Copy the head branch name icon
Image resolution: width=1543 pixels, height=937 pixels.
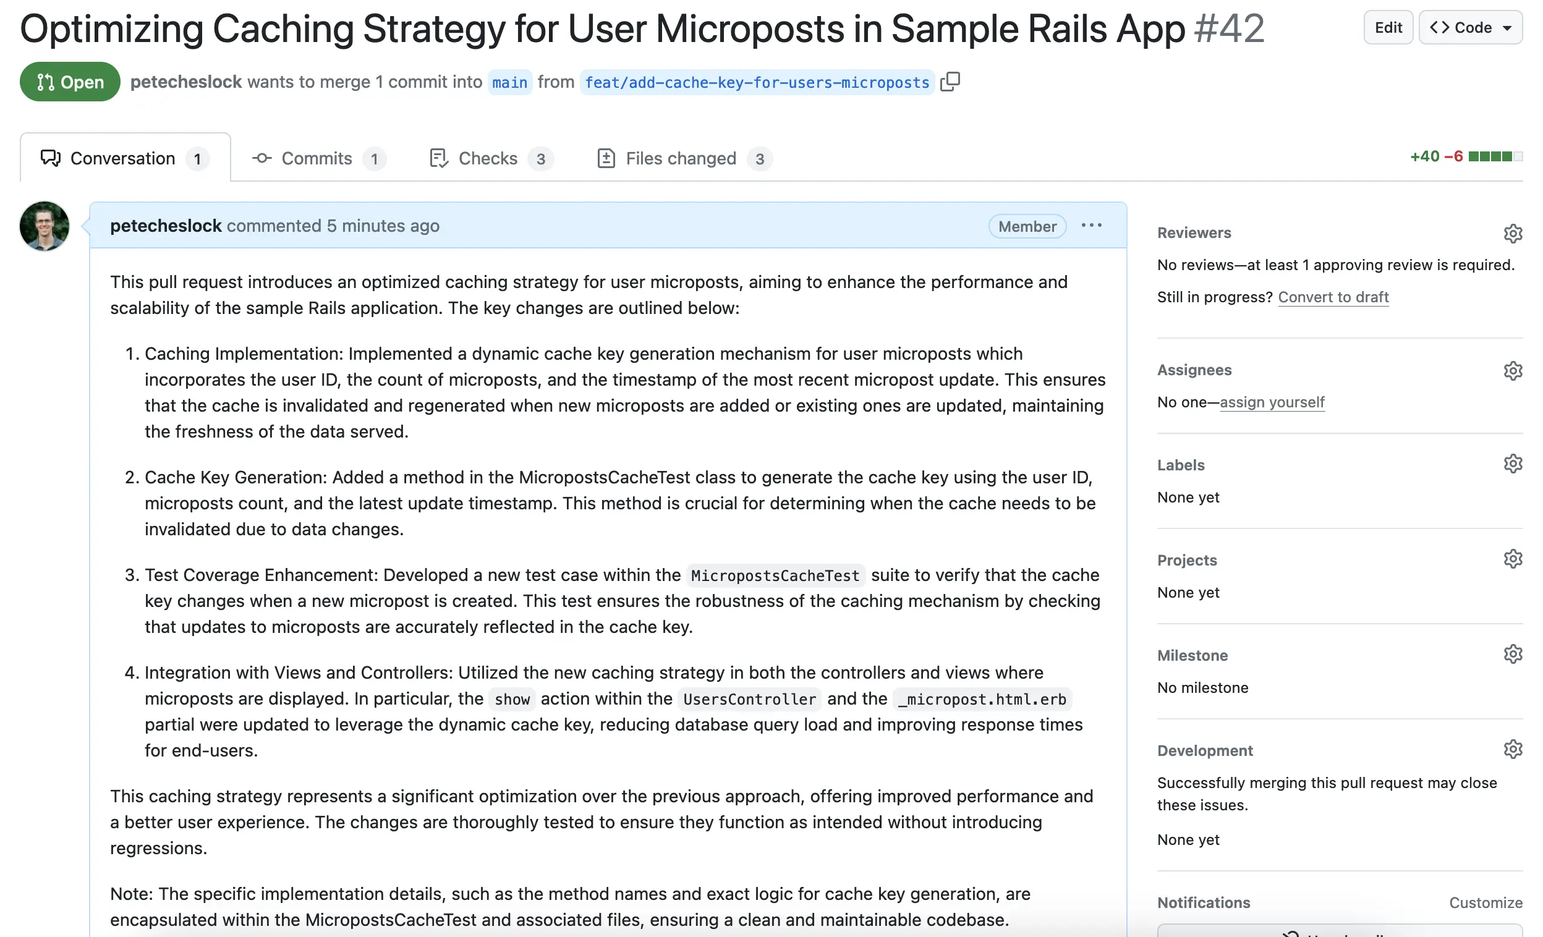click(x=950, y=82)
